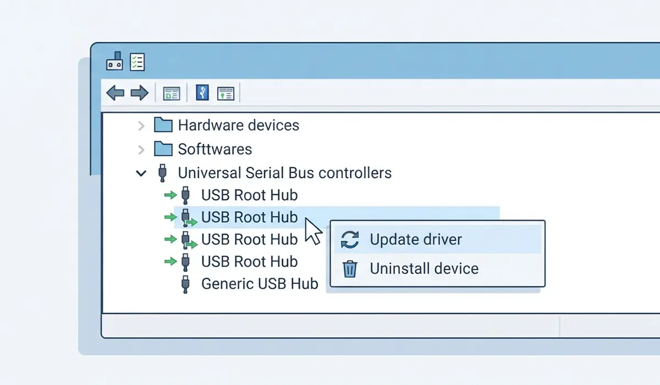The height and width of the screenshot is (385, 660).
Task: Go forward with the right arrow toolbar button
Action: tap(140, 93)
